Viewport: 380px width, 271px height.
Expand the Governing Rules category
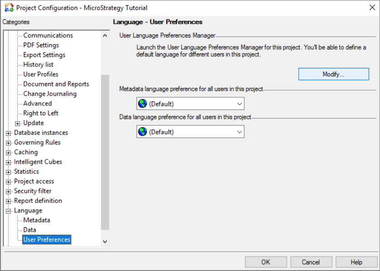8,143
